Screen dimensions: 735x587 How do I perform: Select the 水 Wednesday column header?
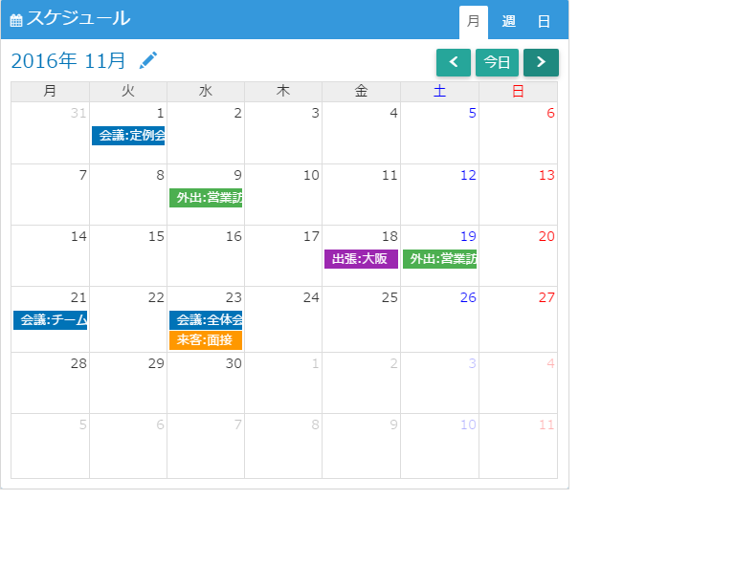coord(206,91)
